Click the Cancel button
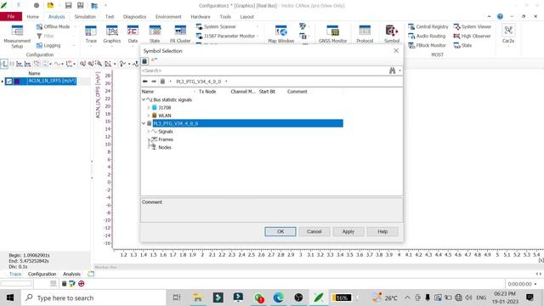Image resolution: width=544 pixels, height=306 pixels. [x=314, y=231]
